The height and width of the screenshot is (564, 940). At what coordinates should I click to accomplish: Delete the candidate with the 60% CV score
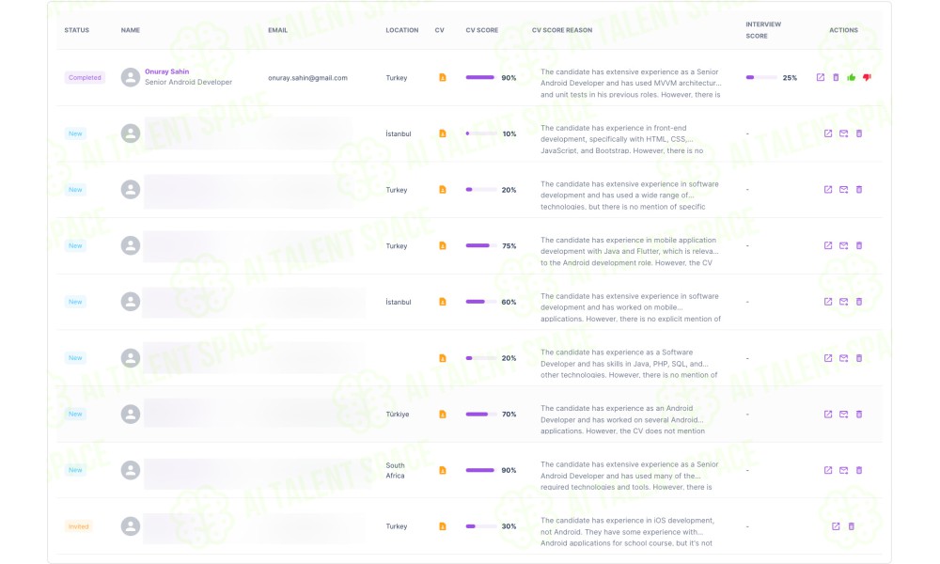coord(859,302)
